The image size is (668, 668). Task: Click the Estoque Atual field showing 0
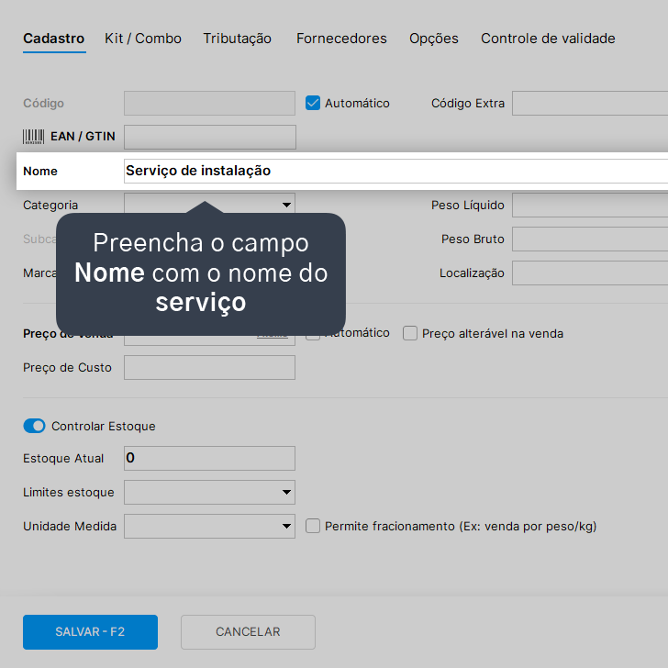click(x=209, y=459)
